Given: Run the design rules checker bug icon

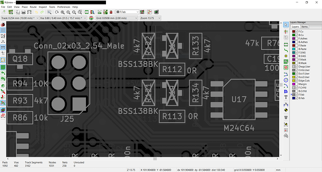Looking at the screenshot, I should click(111, 12).
